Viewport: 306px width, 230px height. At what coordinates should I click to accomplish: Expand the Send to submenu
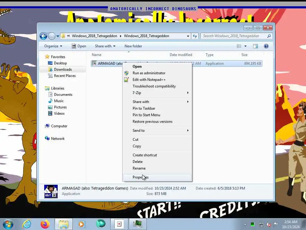click(157, 131)
